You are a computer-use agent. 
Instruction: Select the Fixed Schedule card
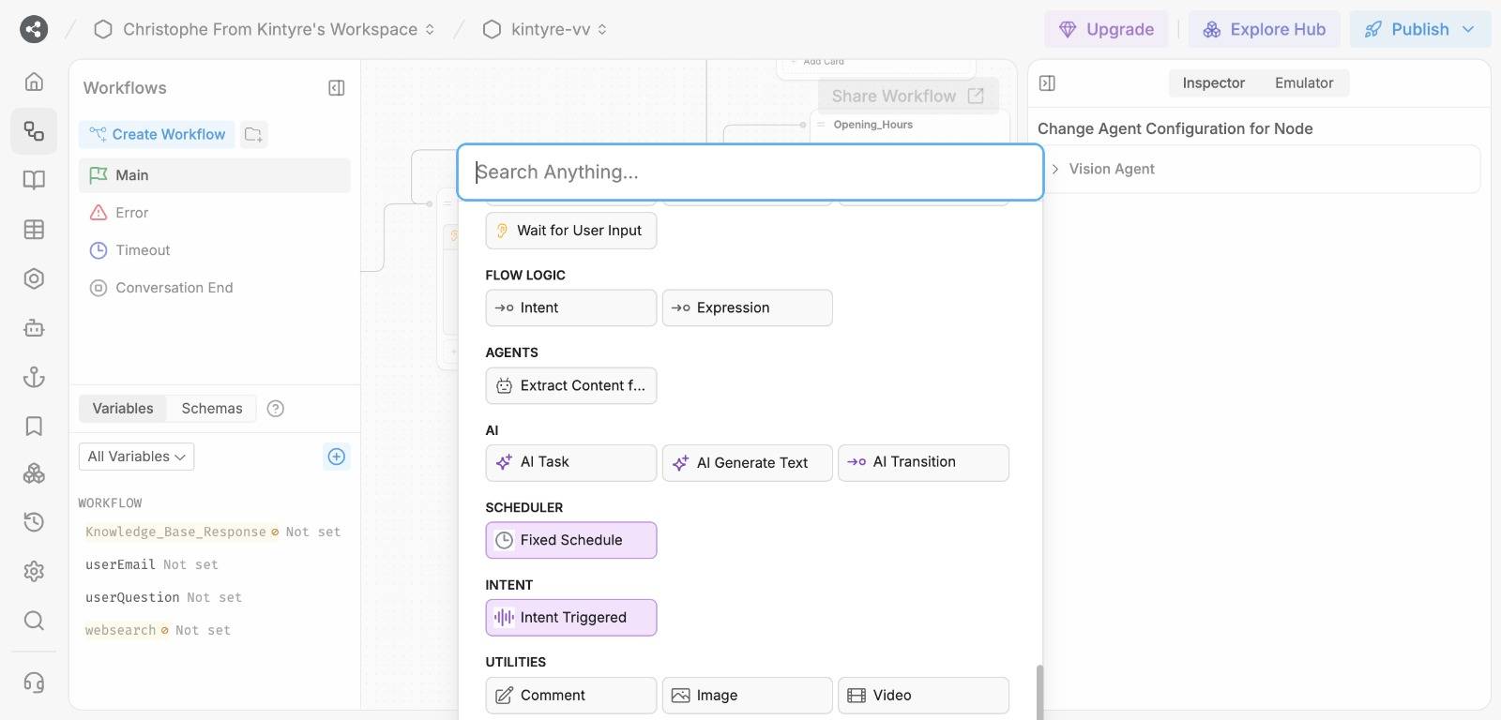click(570, 540)
